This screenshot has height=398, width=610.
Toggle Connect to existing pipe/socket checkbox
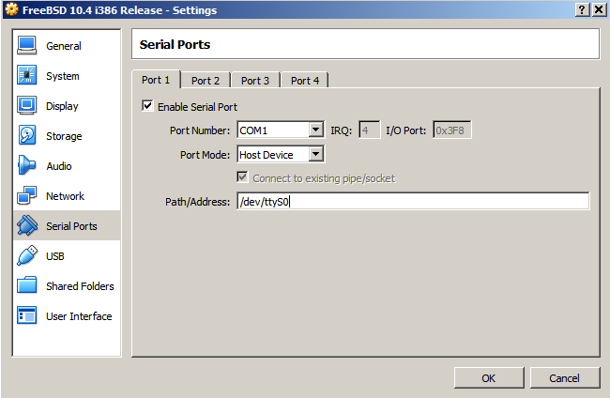[242, 177]
